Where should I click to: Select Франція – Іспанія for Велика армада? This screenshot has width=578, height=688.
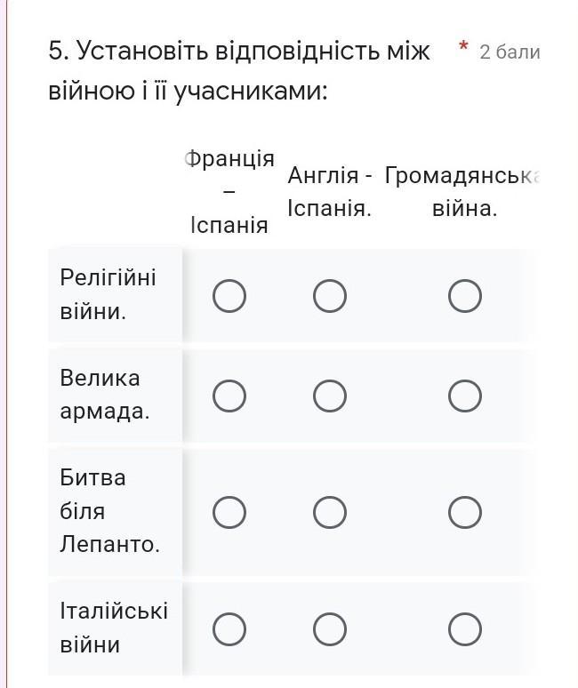coord(229,396)
